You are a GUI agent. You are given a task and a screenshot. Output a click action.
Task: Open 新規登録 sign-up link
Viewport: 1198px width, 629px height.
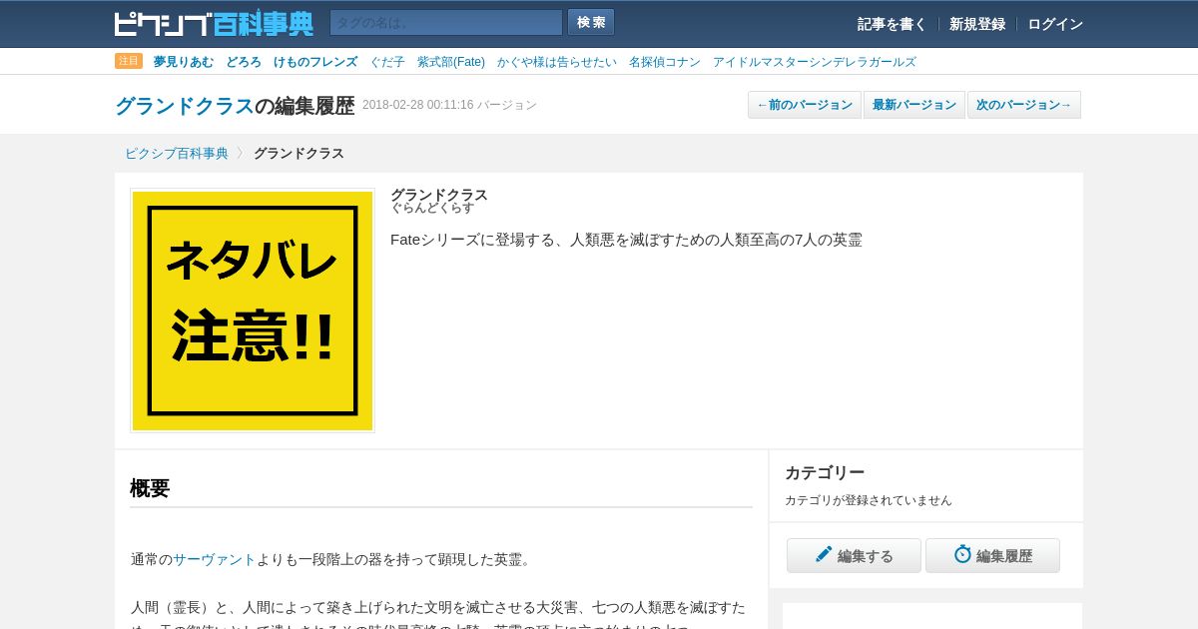pos(977,24)
